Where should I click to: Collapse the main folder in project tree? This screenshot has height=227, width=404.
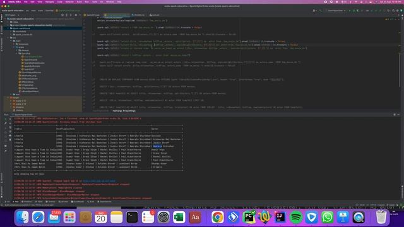click(11, 40)
